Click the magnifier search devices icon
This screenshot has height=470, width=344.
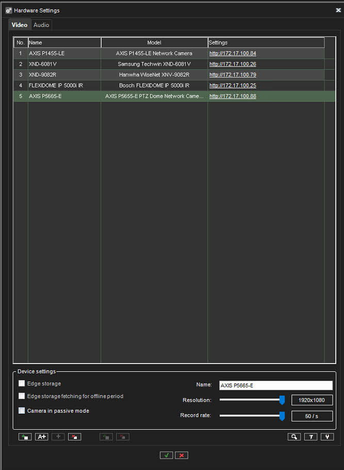coord(294,437)
